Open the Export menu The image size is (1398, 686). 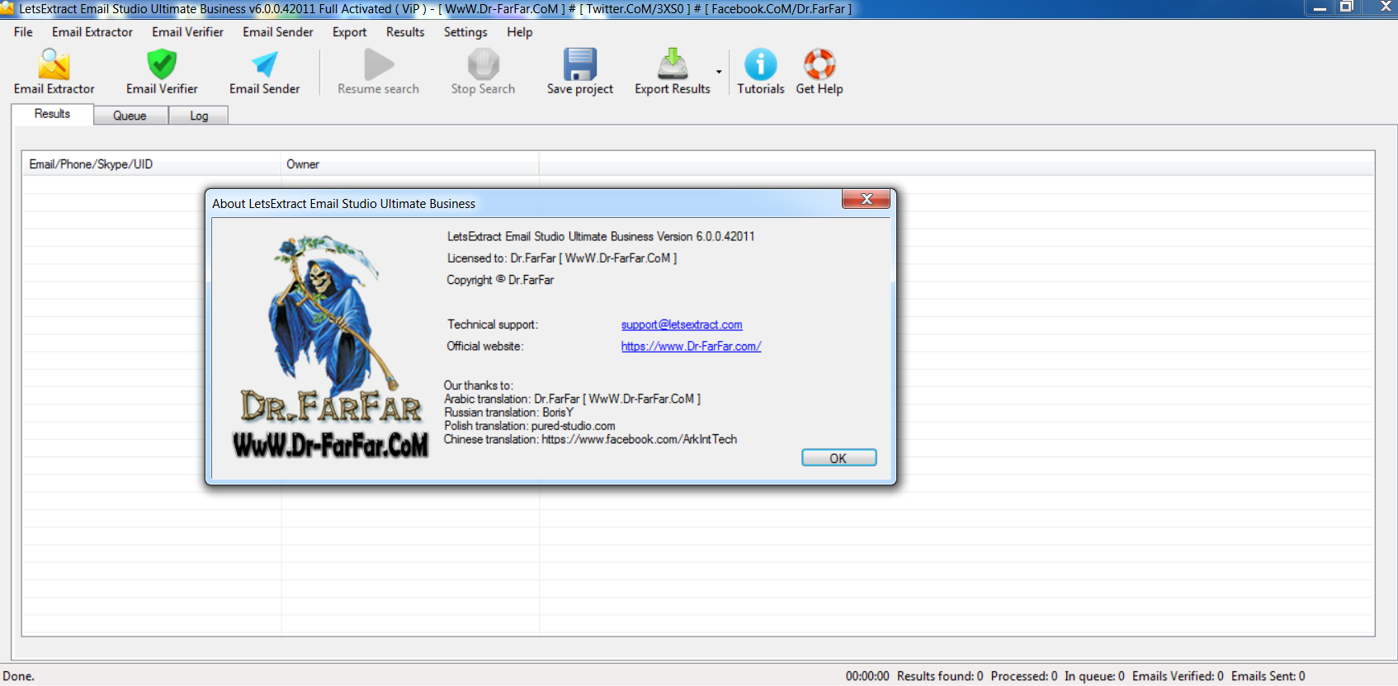click(349, 32)
